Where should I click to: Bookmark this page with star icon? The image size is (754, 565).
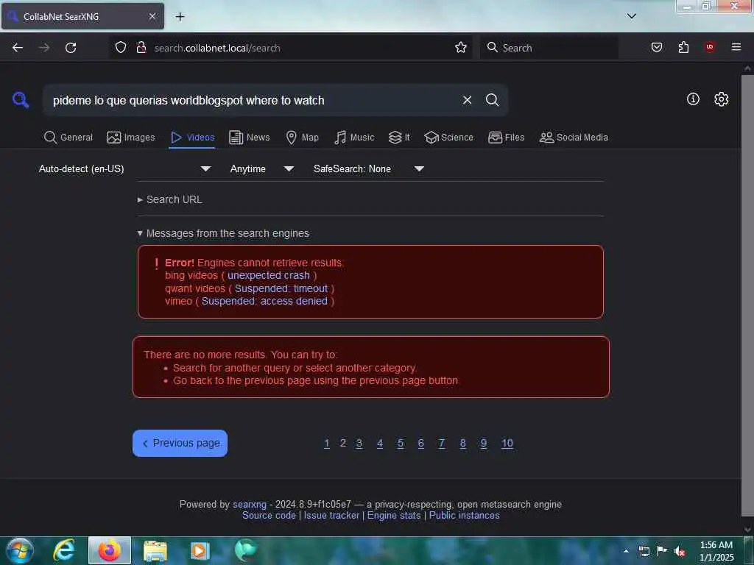coord(461,48)
